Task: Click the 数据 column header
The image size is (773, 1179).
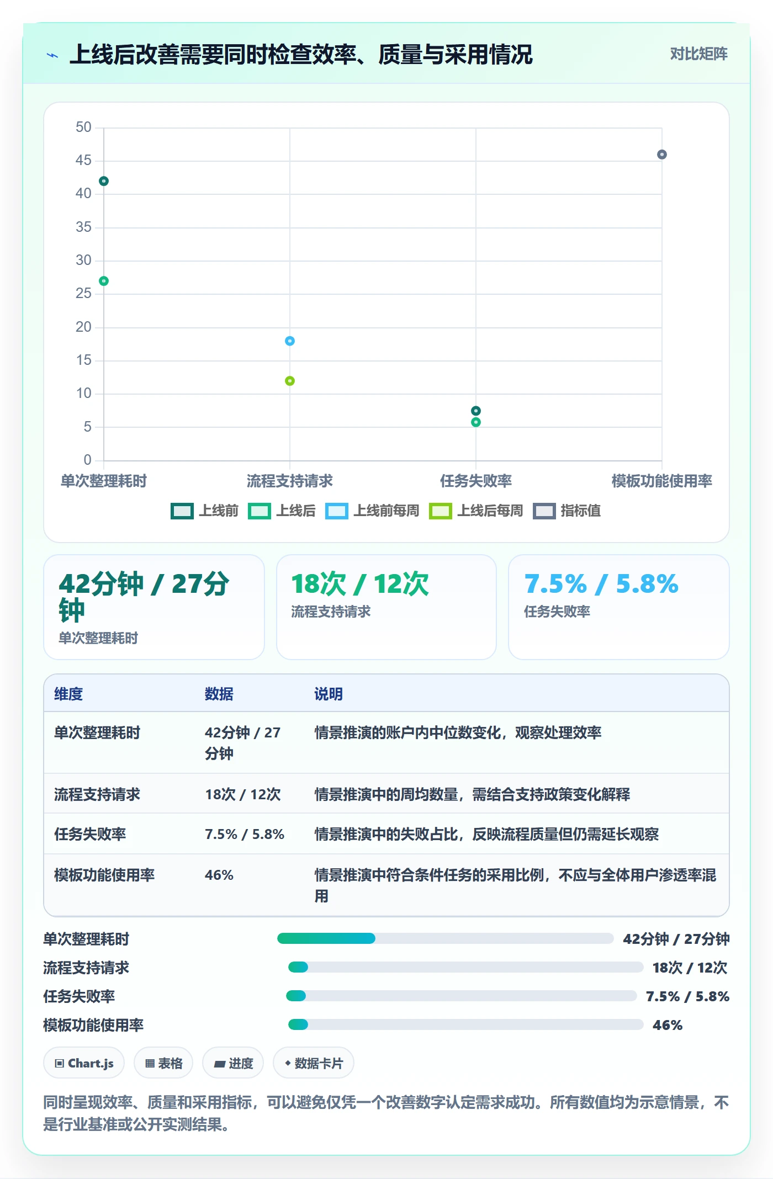Action: pyautogui.click(x=219, y=694)
